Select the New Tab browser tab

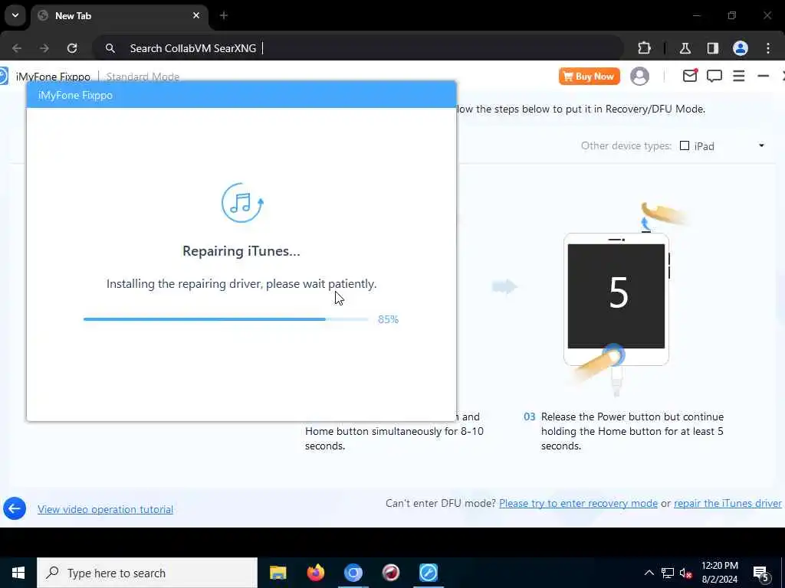(120, 15)
